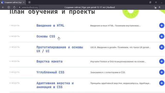The height and width of the screenshot is (93, 165).
Task: Click the 4 МОДУЛЬ label
Action: click(x=14, y=61)
